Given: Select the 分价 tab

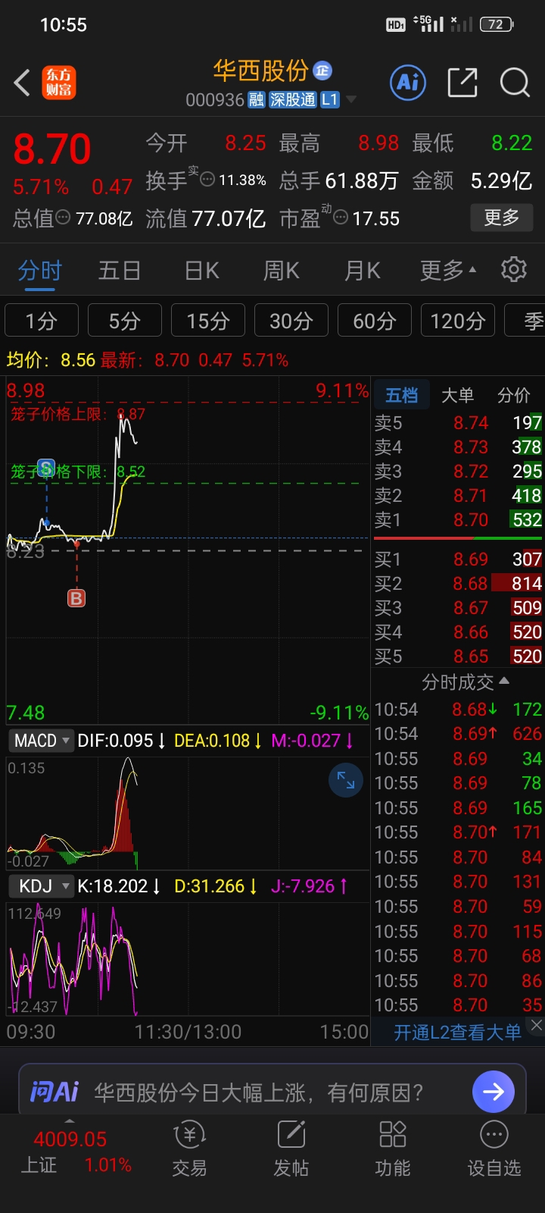Looking at the screenshot, I should pos(514,395).
